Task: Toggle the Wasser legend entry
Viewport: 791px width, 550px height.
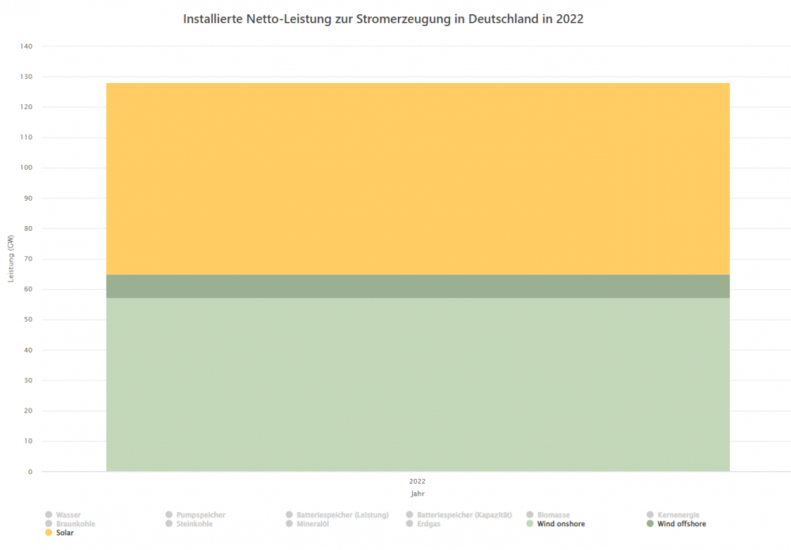Action: coord(63,514)
